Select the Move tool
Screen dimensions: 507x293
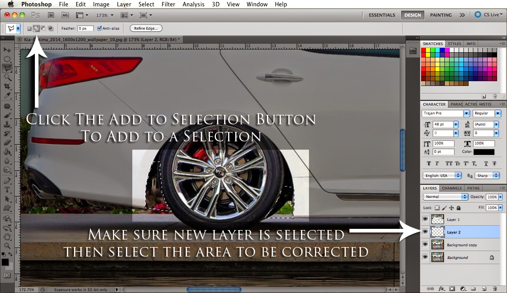coord(7,50)
